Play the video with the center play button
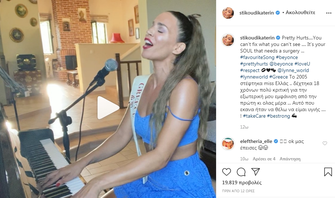Viewport: 335px width, 198px height. tap(108, 108)
